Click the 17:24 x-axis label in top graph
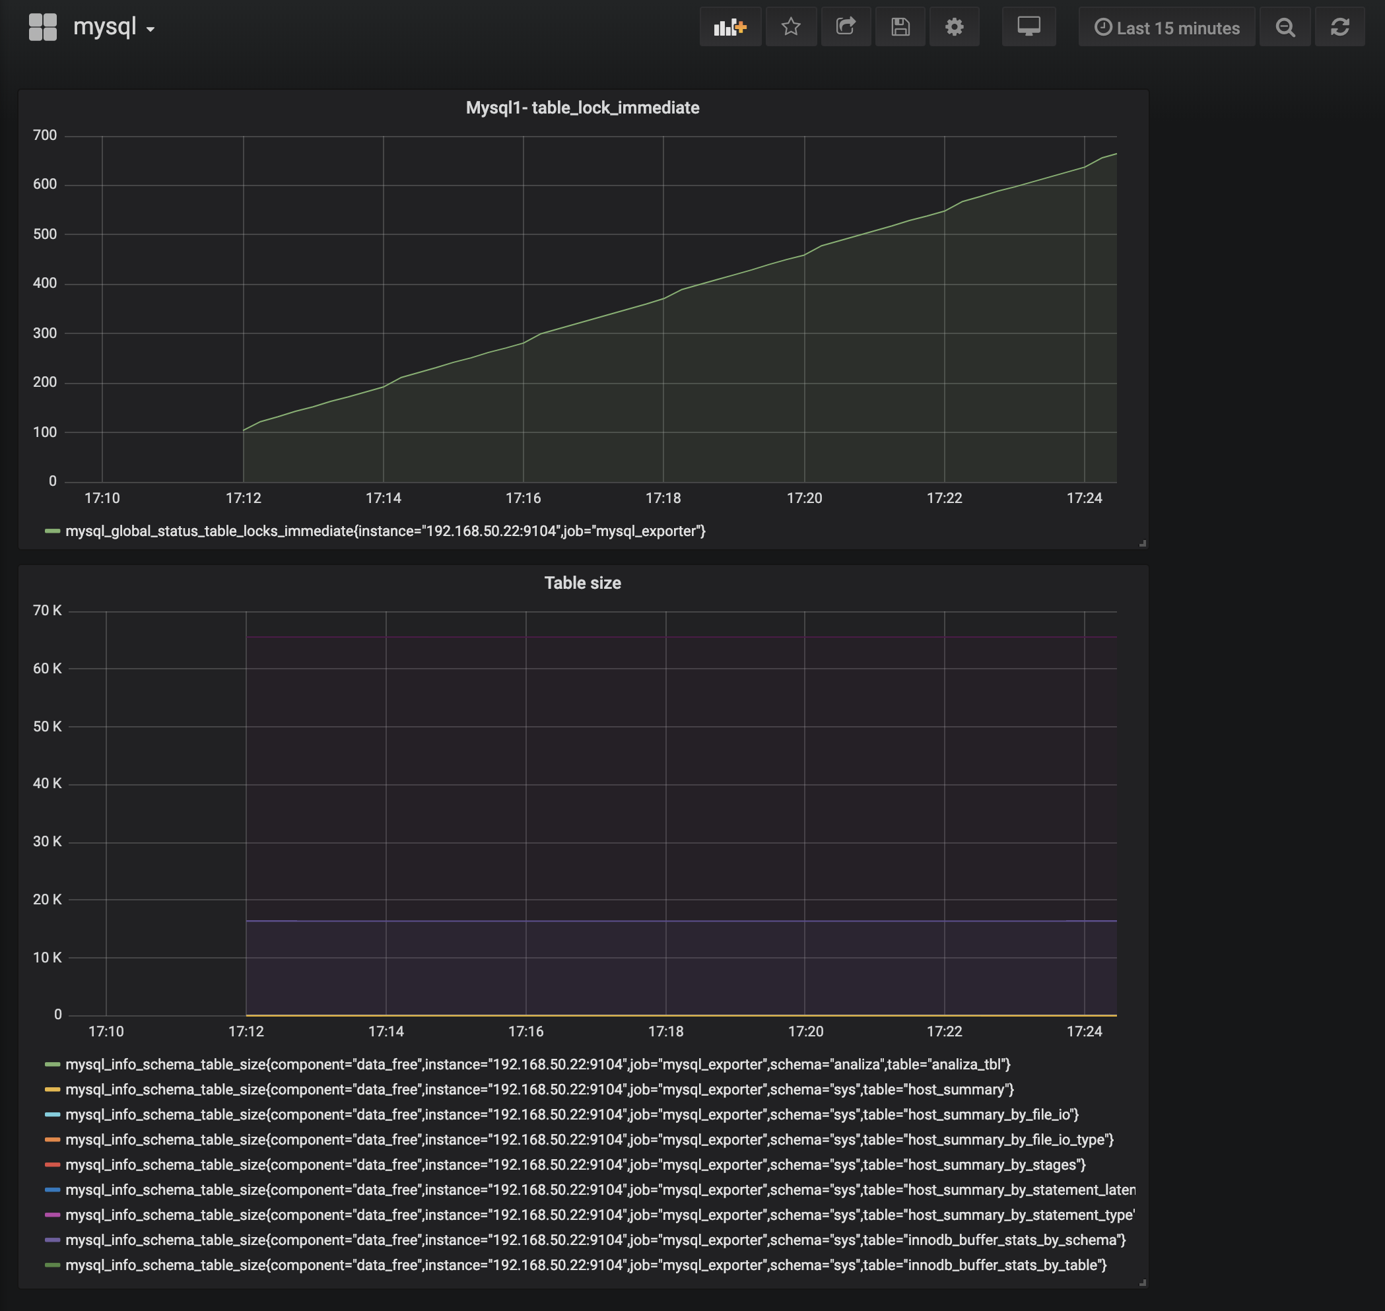Viewport: 1385px width, 1311px height. [1084, 498]
